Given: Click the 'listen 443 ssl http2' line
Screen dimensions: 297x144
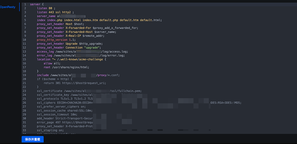Looking at the screenshot, I should pos(56,12).
